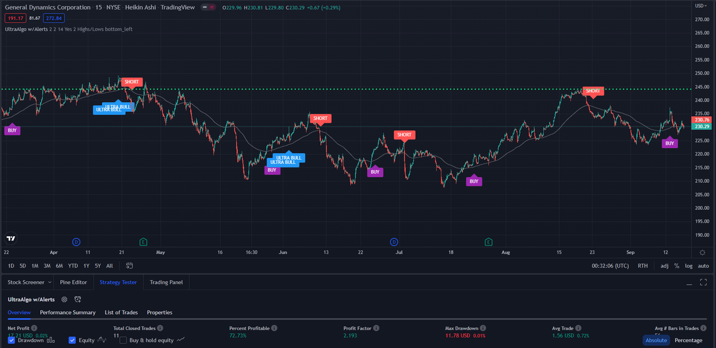
Task: Set chart range to 5Y
Action: click(98, 266)
